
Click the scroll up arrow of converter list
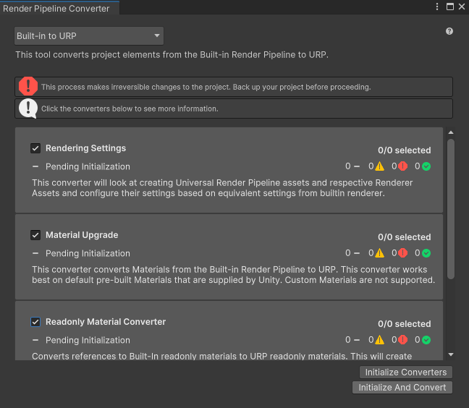pos(451,132)
